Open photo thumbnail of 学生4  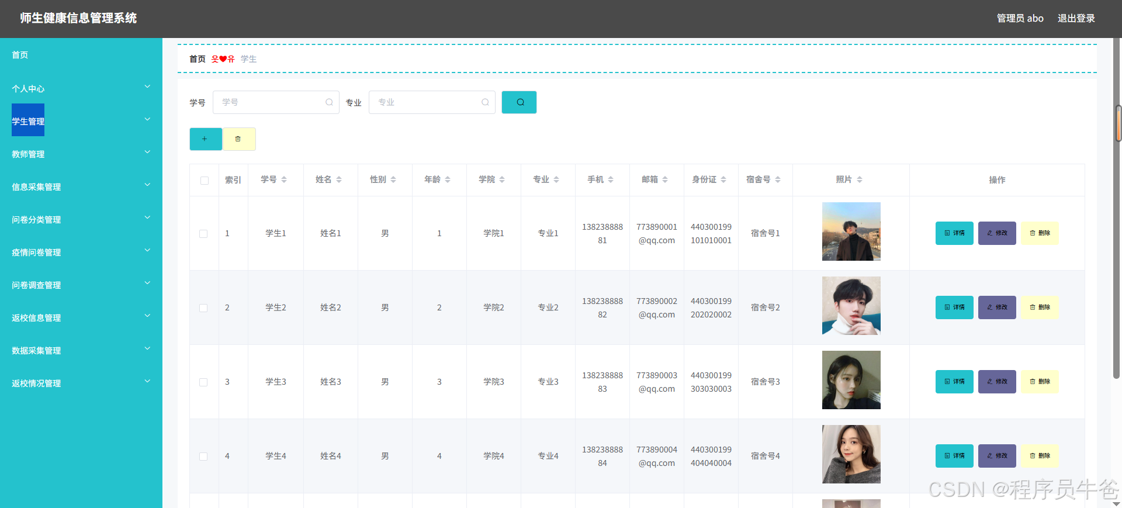click(851, 454)
